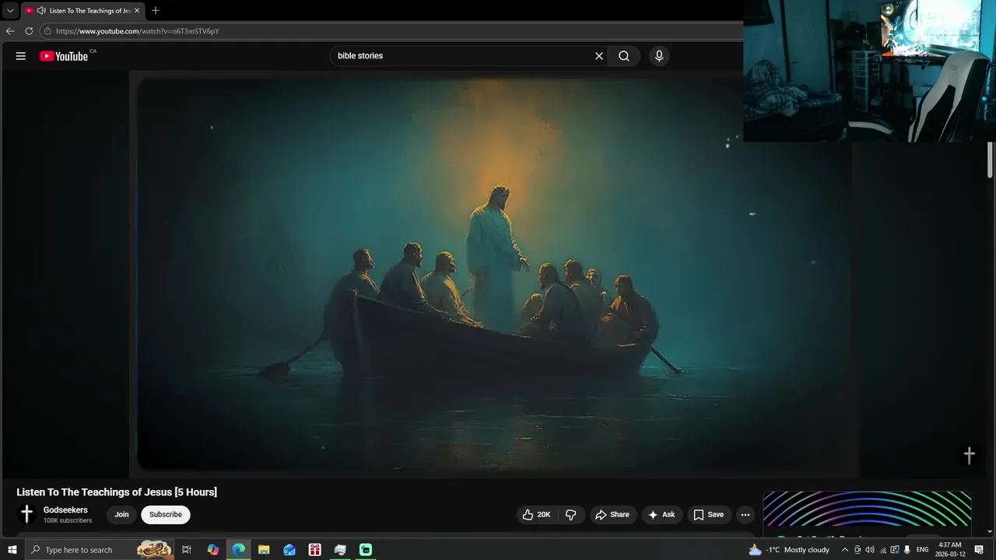This screenshot has width=996, height=560.
Task: Open the red gift app on taskbar
Action: 315,550
